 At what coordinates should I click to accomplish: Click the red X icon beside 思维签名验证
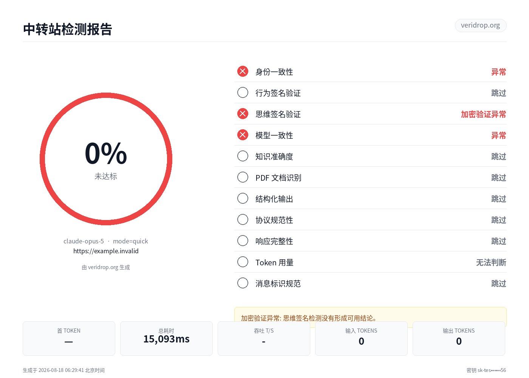point(243,114)
